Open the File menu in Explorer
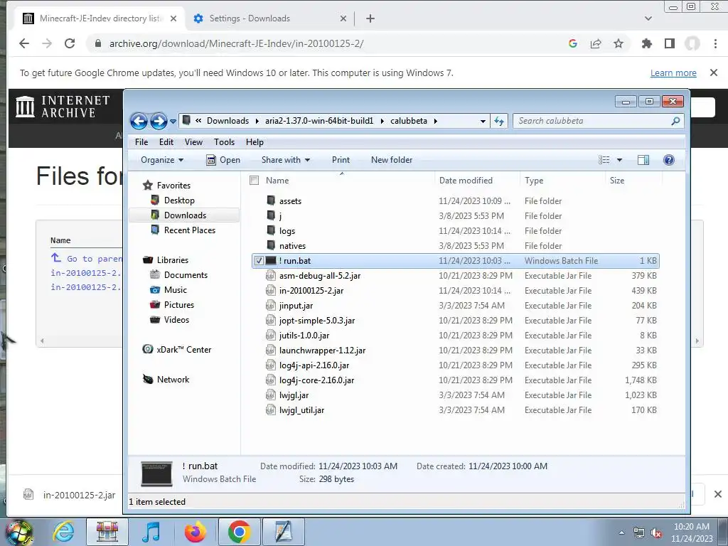728x546 pixels. tap(141, 142)
